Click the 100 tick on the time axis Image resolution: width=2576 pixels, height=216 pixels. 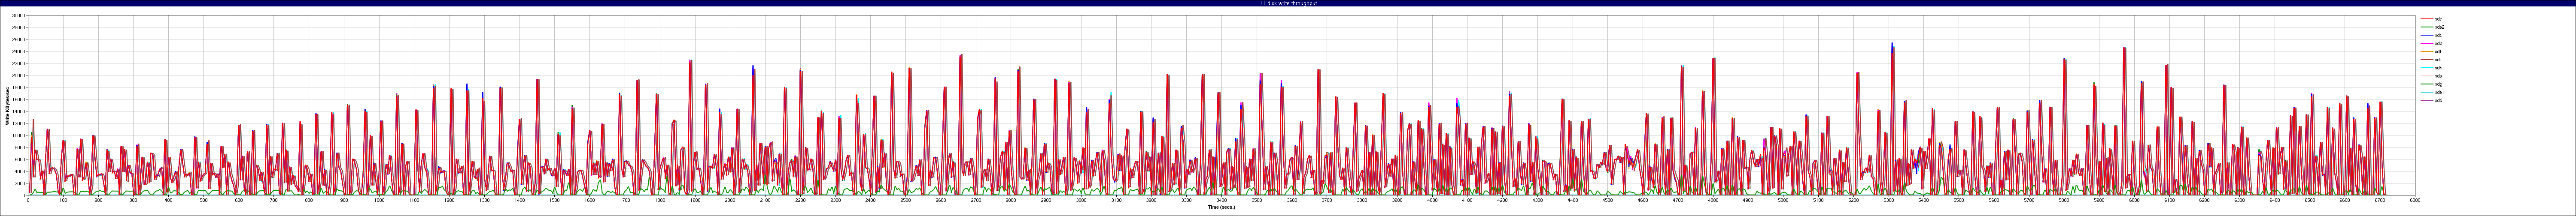[x=63, y=200]
